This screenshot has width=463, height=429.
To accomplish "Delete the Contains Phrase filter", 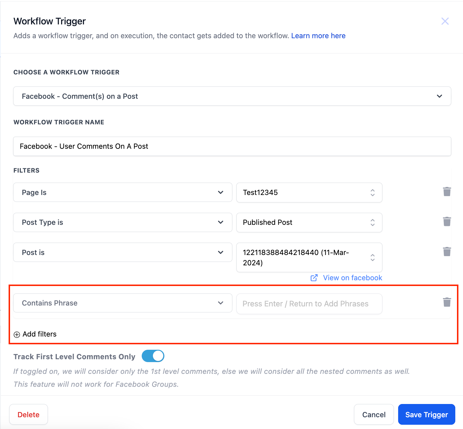I will pos(447,302).
